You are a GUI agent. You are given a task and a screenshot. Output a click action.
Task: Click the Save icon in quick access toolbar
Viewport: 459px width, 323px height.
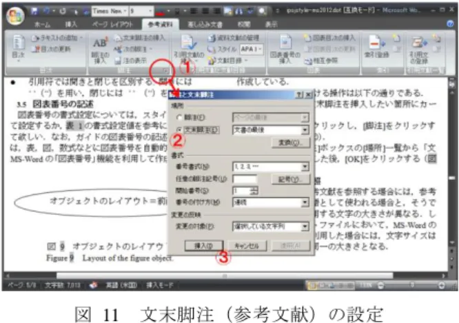(x=34, y=12)
